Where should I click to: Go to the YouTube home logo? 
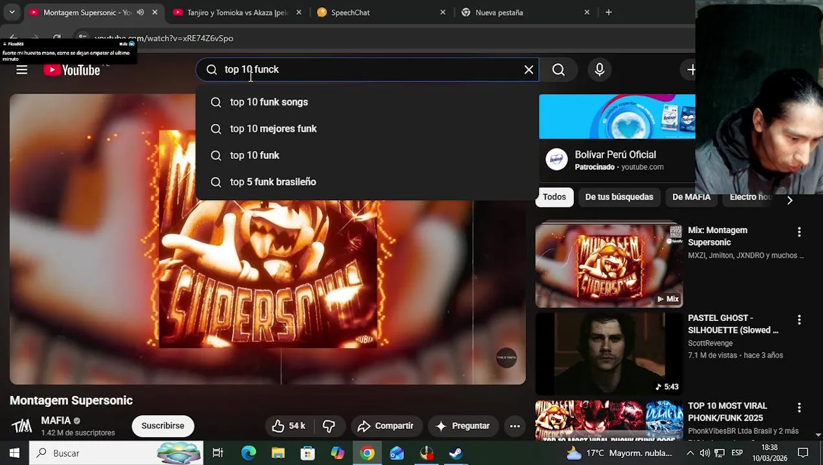coord(72,70)
